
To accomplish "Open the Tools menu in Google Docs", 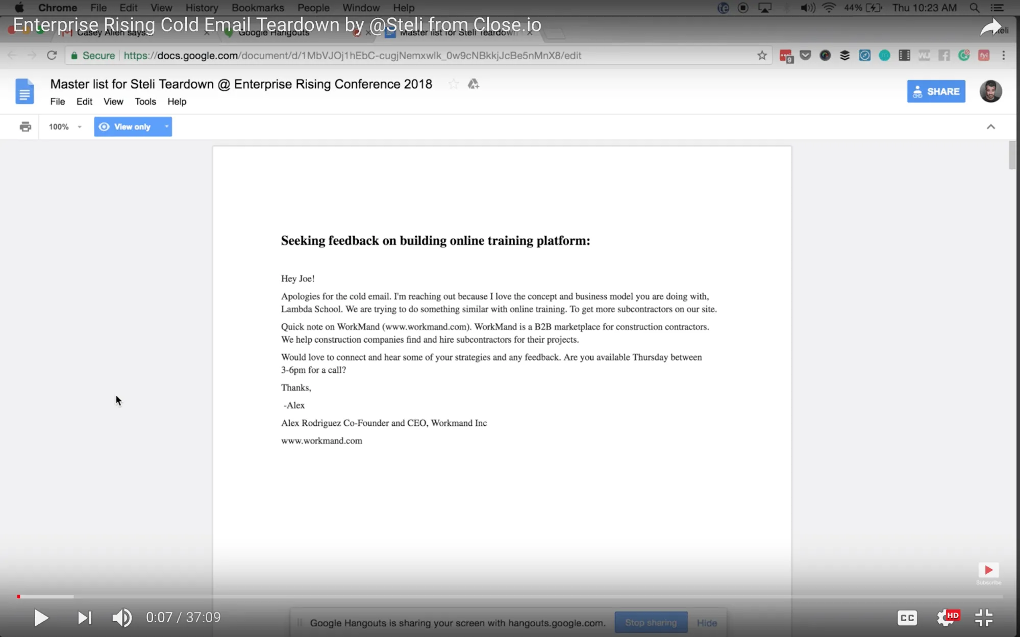I will click(145, 101).
